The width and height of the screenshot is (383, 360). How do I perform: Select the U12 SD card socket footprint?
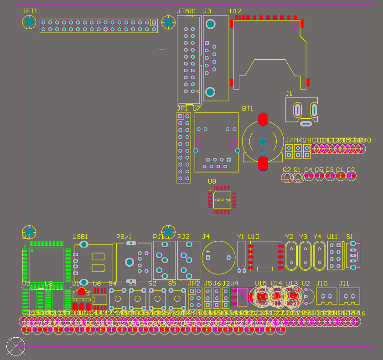(270, 52)
